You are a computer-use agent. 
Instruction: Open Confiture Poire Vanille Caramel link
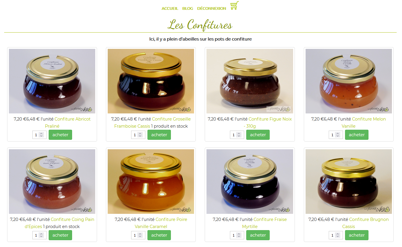[161, 223]
